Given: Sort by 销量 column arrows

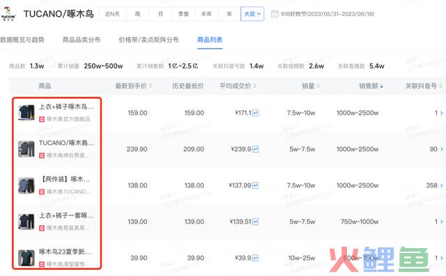Looking at the screenshot, I should tap(318, 86).
